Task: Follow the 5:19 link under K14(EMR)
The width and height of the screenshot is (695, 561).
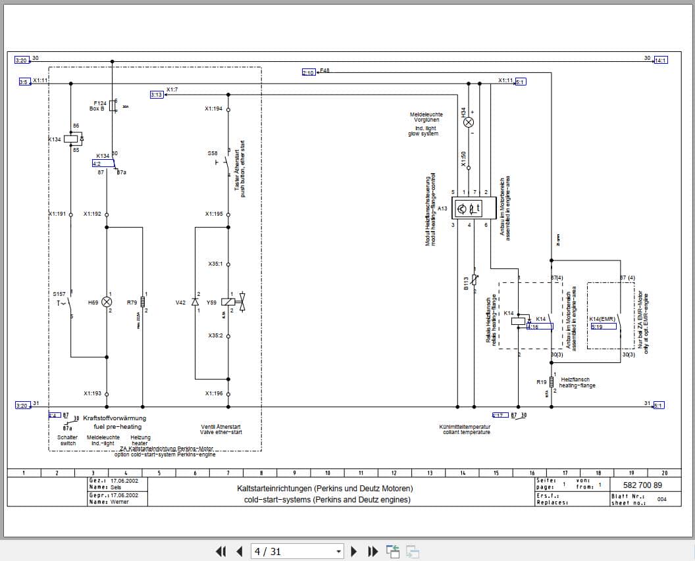Action: [x=604, y=327]
